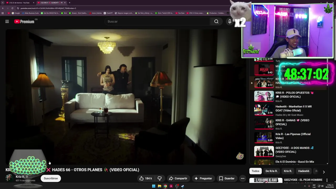Open the Inicio | Adobe bookmark
336x189 pixels.
pos(95,13)
